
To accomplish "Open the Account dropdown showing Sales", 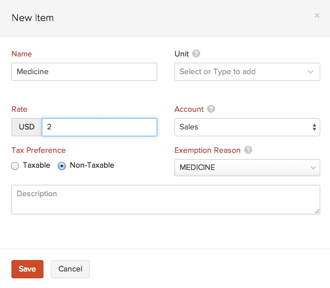I will click(x=247, y=127).
